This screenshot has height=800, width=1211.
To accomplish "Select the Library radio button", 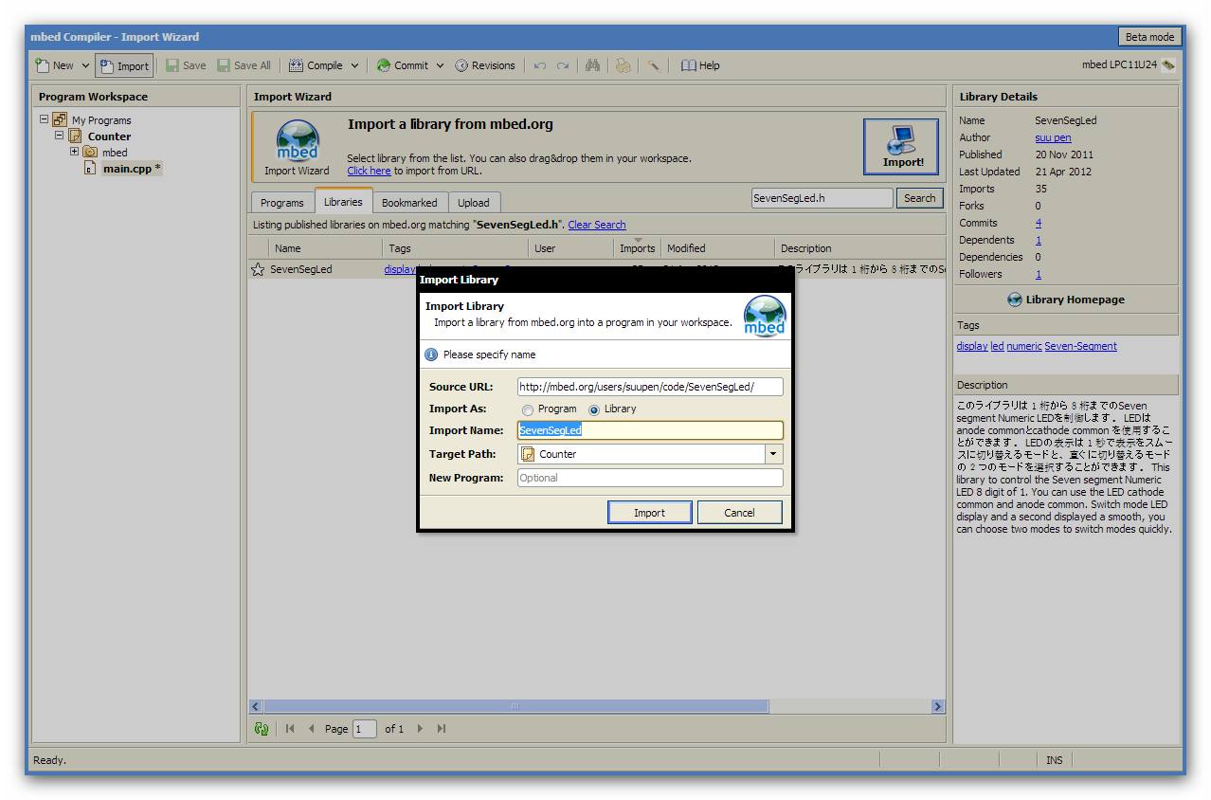I will tap(594, 409).
